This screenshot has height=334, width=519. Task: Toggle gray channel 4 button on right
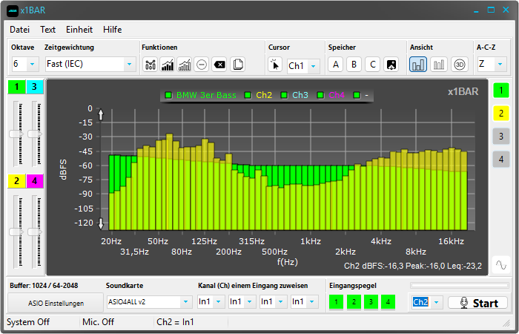pyautogui.click(x=501, y=160)
